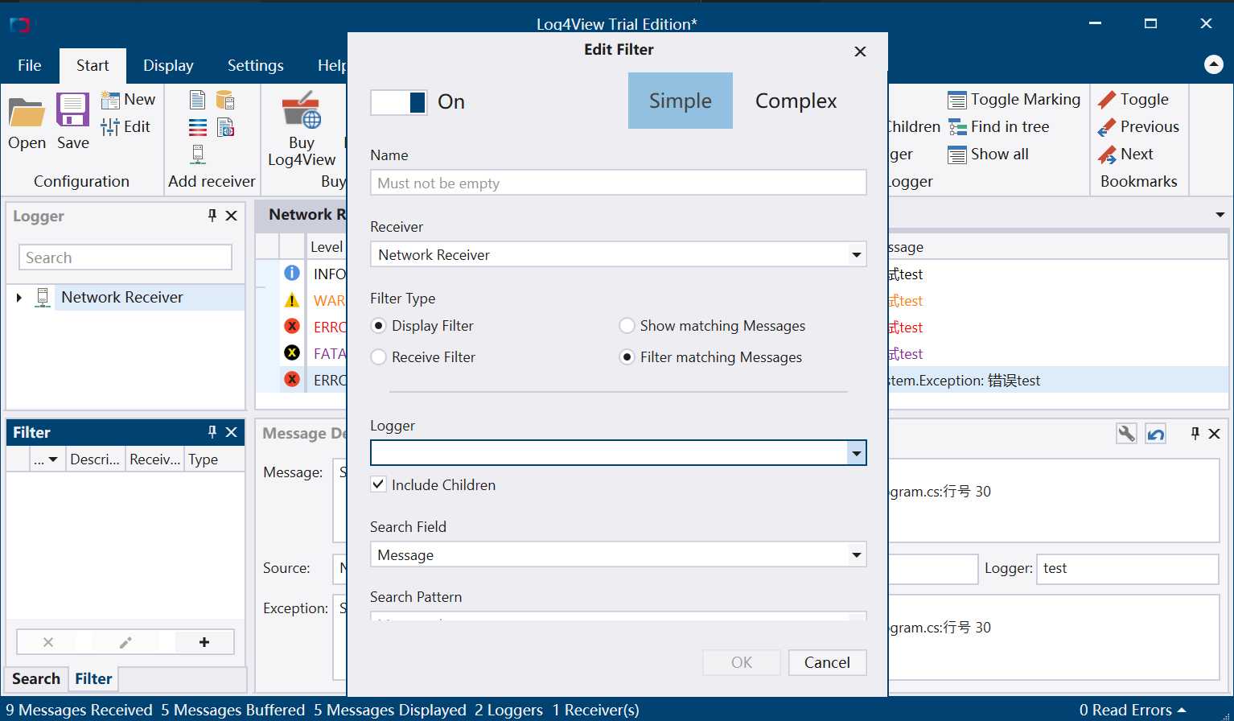
Task: Toggle the filter On switch
Action: tap(399, 102)
